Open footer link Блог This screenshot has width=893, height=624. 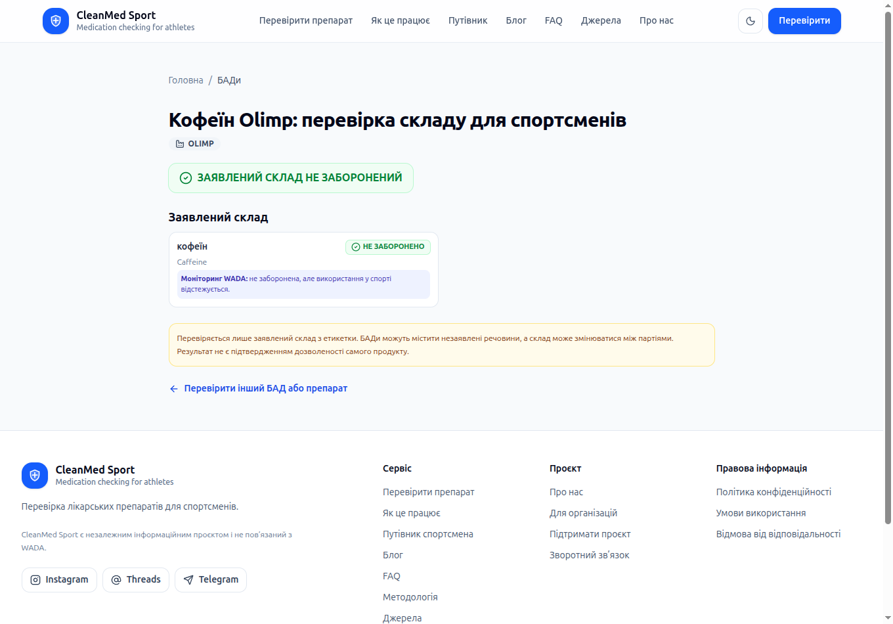click(393, 555)
